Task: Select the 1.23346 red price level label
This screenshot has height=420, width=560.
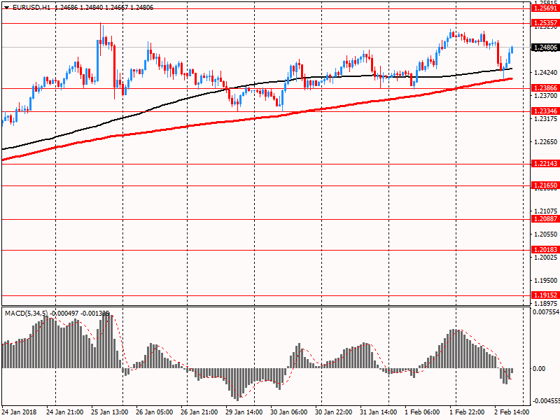Action: (545, 111)
